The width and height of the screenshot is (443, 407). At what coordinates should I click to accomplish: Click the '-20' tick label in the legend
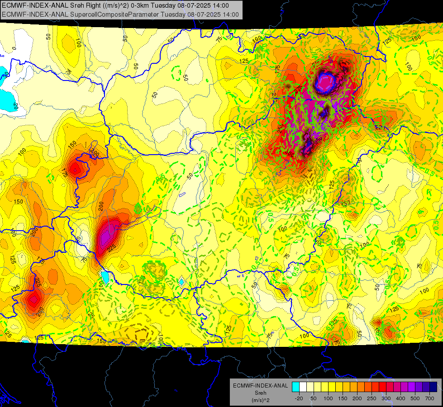[299, 398]
